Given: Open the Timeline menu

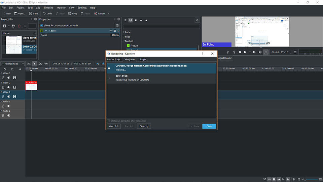Looking at the screenshot, I should 48,8.
